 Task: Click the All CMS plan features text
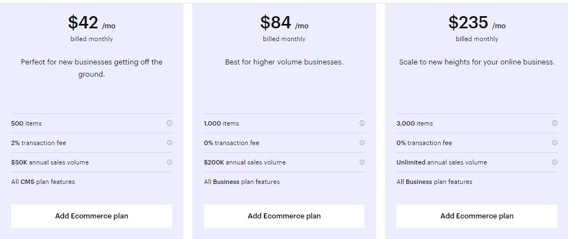tap(43, 182)
